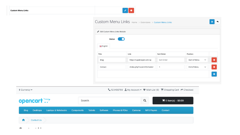Click the Contact title input field
Viewport: 240px width, 135px height.
coord(112,67)
